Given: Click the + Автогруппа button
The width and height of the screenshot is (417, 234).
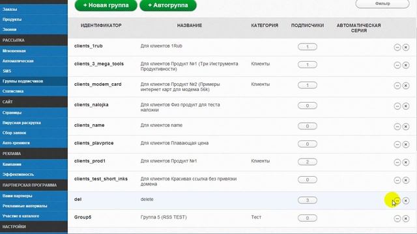Looking at the screenshot, I should [x=168, y=5].
